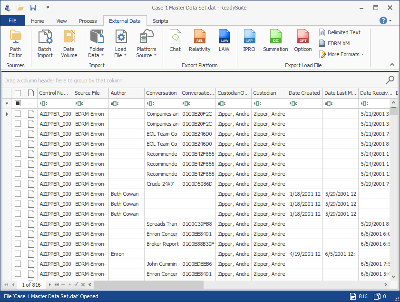Image resolution: width=400 pixels, height=302 pixels.
Task: Click the save icon in title bar
Action: 33,8
